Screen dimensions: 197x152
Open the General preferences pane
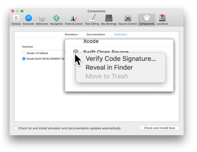click(16, 20)
